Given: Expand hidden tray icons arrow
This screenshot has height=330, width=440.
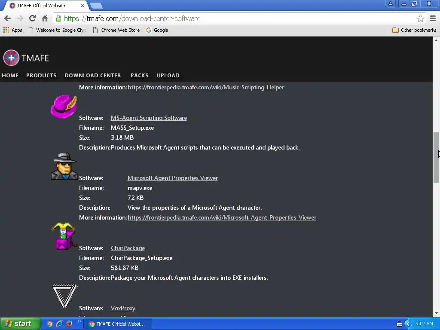Looking at the screenshot, I should point(408,324).
